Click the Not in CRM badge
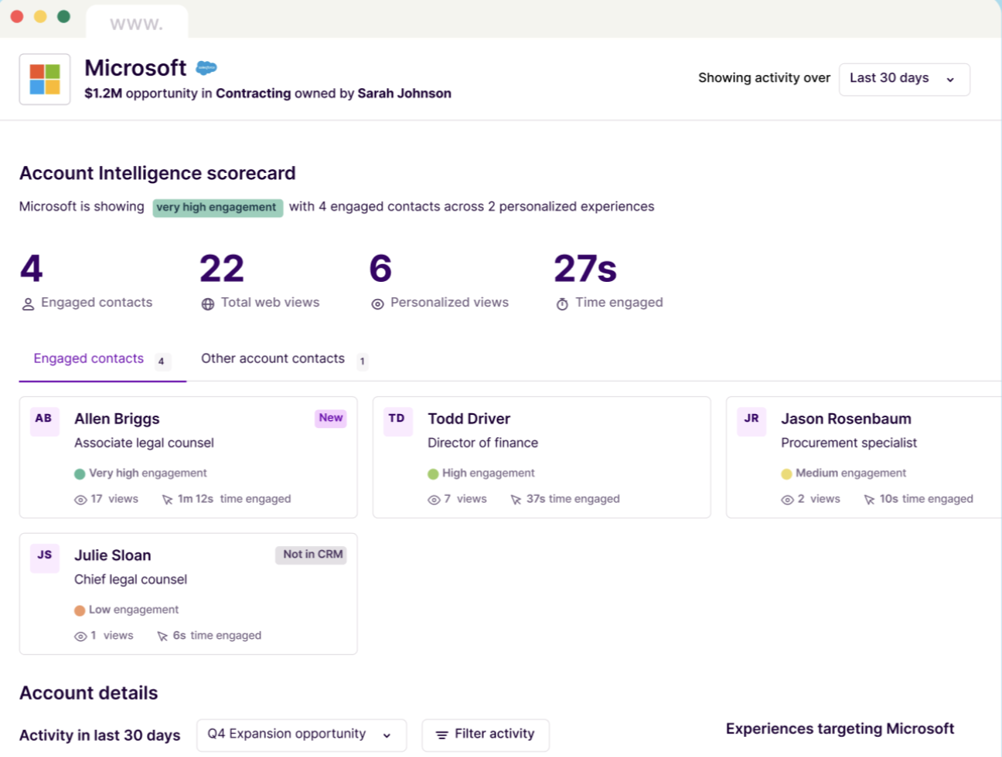This screenshot has height=757, width=1002. [x=311, y=555]
